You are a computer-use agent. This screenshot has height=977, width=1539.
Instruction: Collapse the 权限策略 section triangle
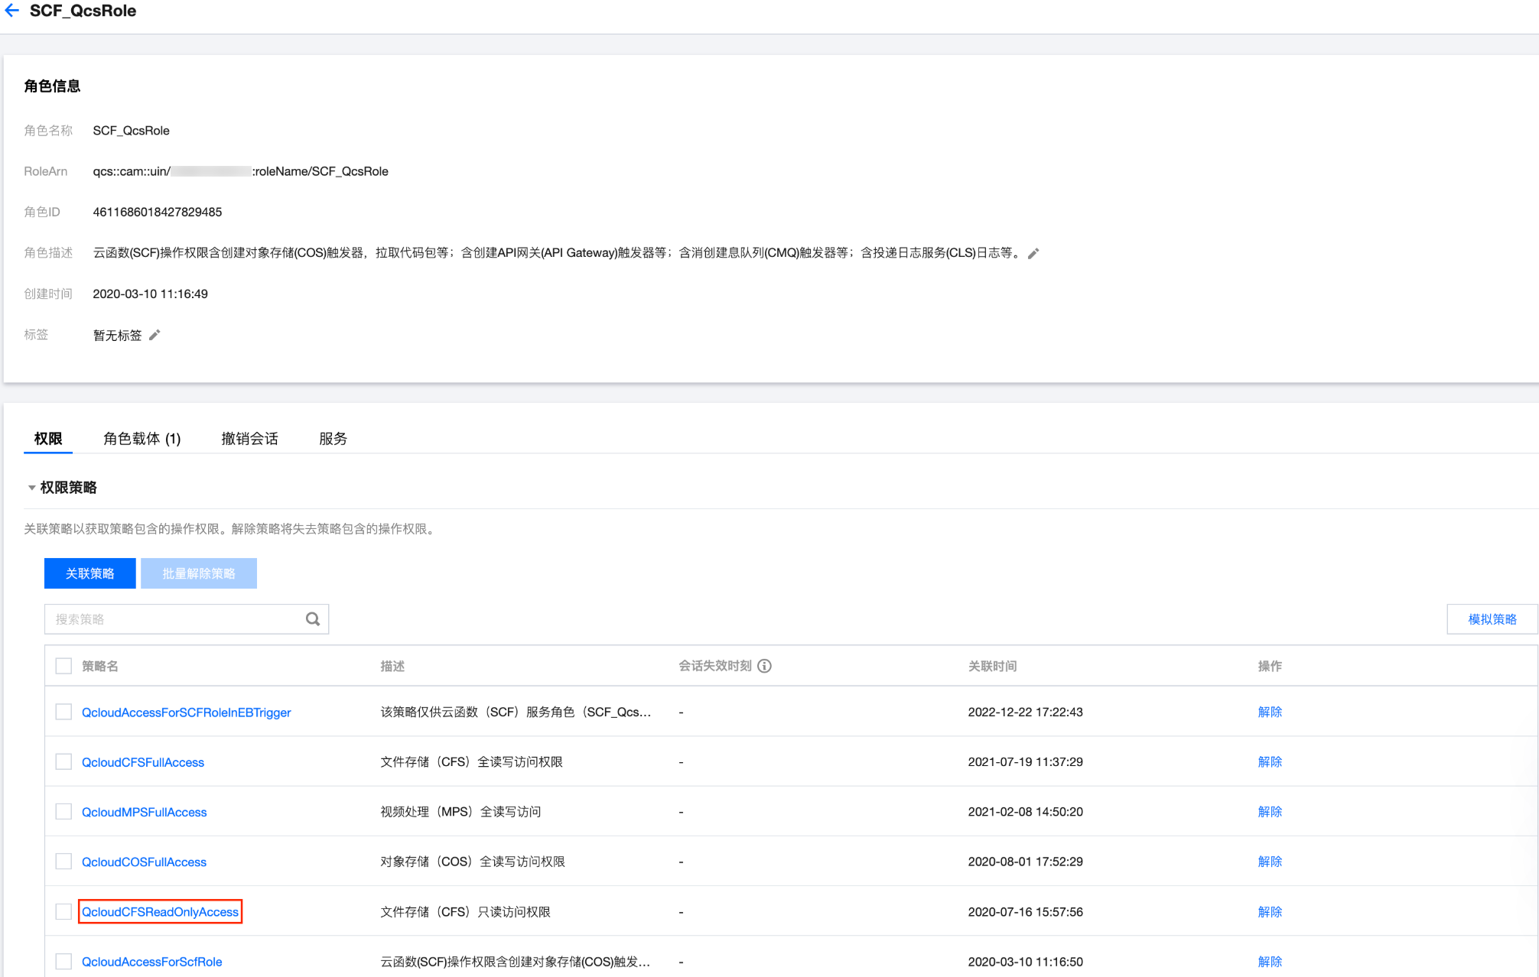(31, 488)
